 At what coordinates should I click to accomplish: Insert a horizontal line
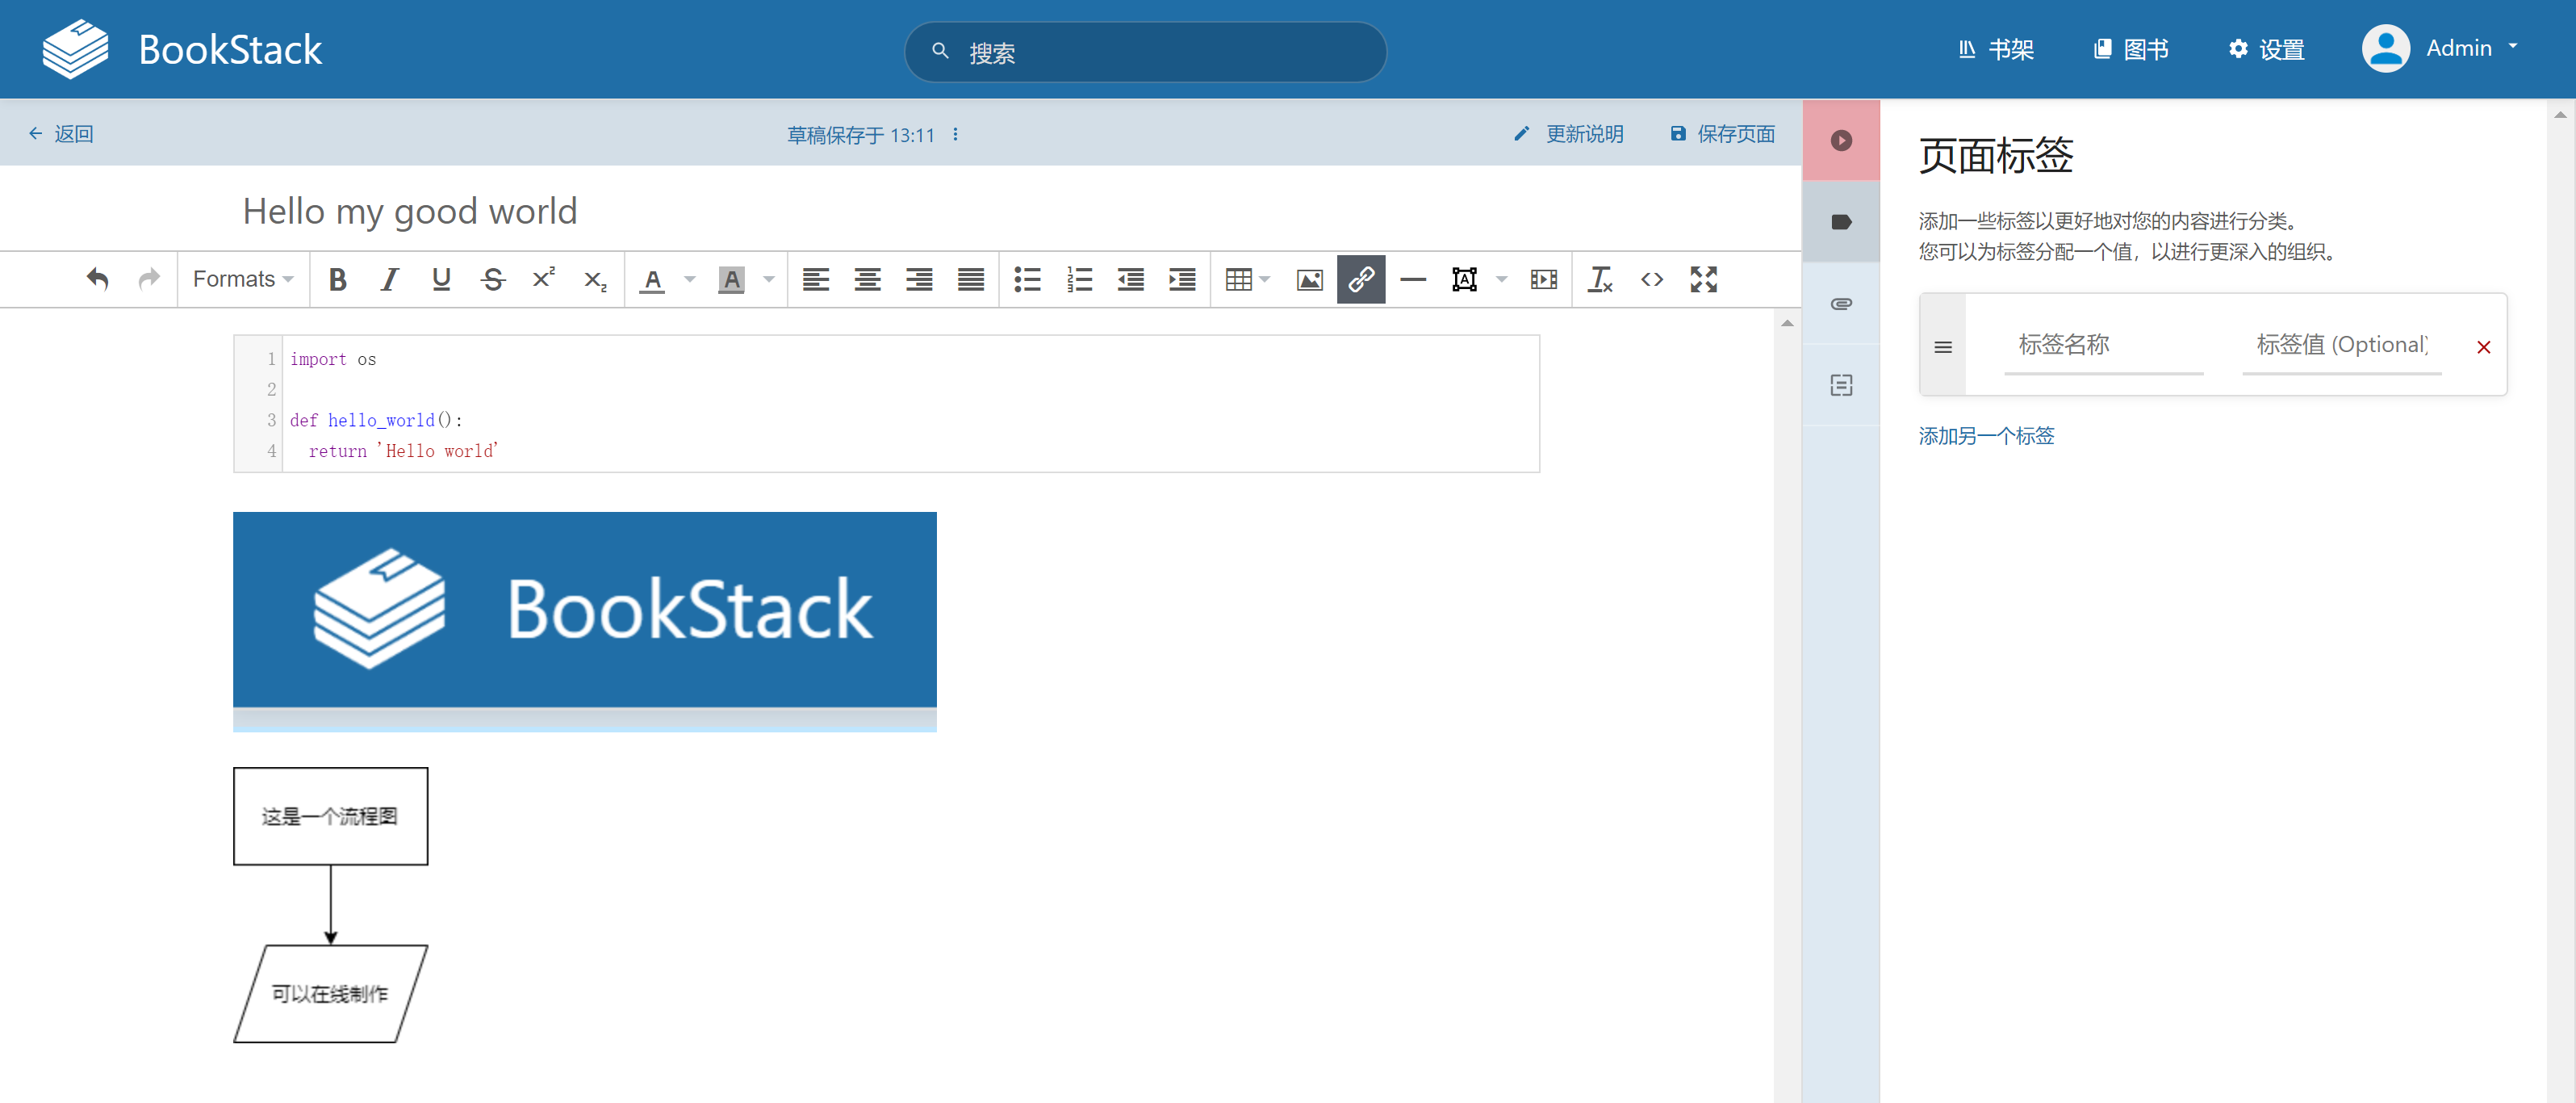click(1412, 279)
